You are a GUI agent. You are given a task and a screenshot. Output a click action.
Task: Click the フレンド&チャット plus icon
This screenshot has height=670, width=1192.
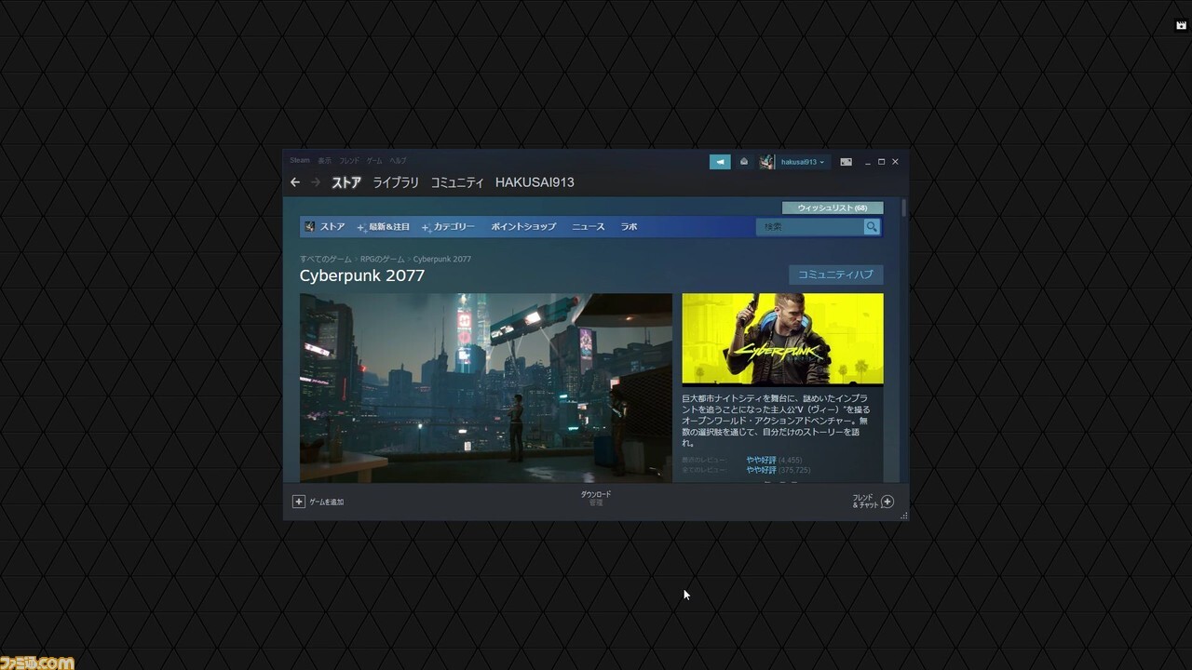tap(887, 502)
